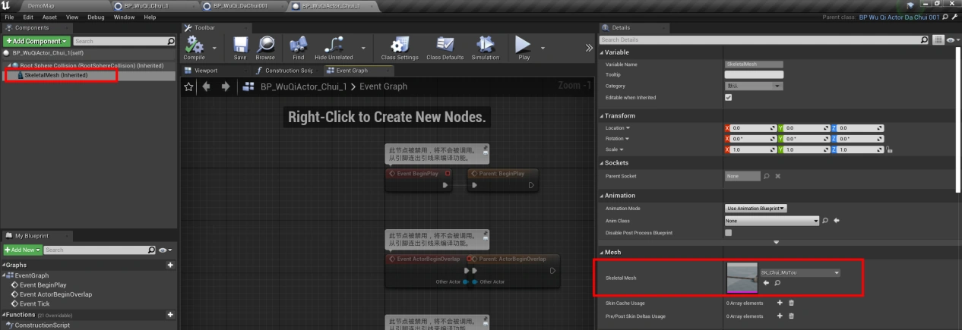Click the Tooltip text field
962x330 pixels.
[x=754, y=75]
